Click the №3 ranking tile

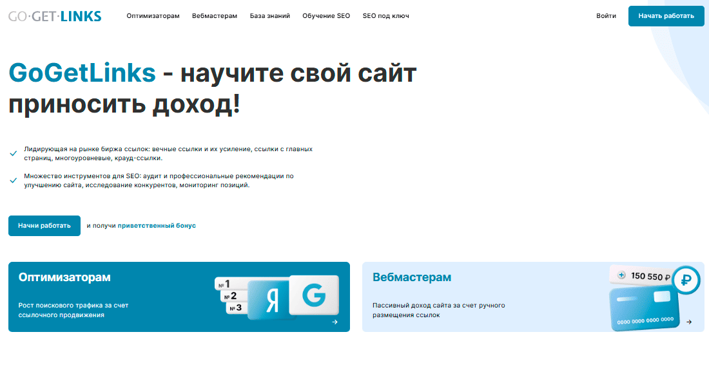pos(237,308)
